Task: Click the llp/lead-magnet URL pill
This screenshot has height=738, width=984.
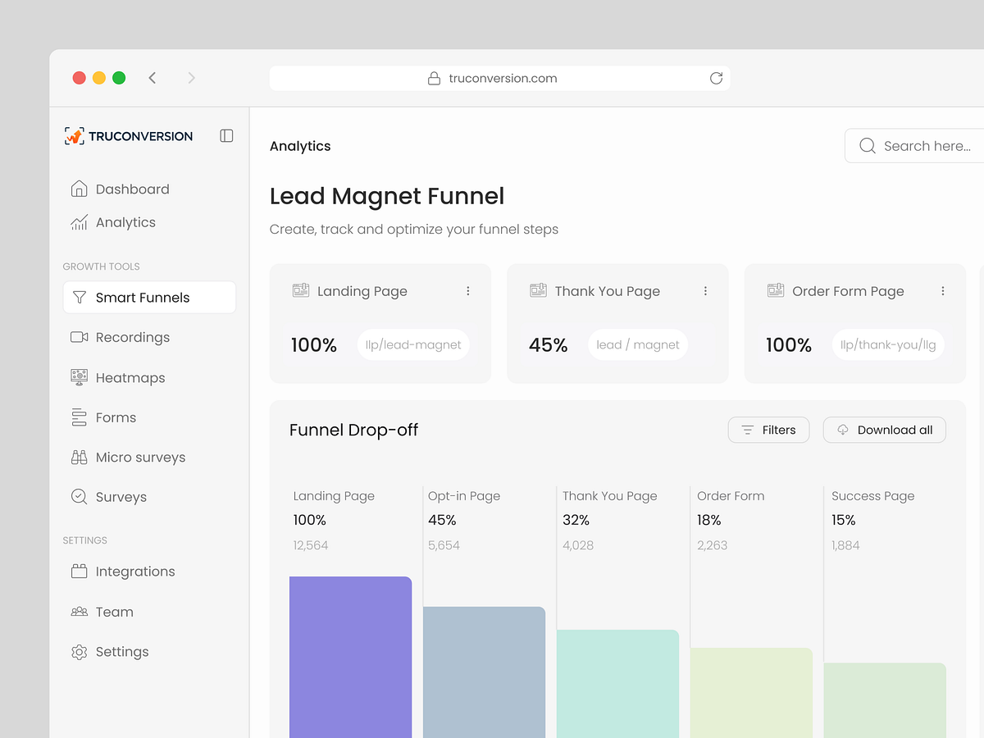Action: [414, 345]
